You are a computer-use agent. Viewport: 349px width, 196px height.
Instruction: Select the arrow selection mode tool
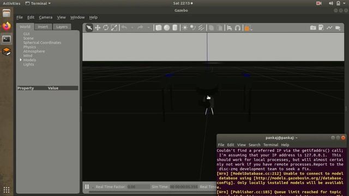pos(89,28)
